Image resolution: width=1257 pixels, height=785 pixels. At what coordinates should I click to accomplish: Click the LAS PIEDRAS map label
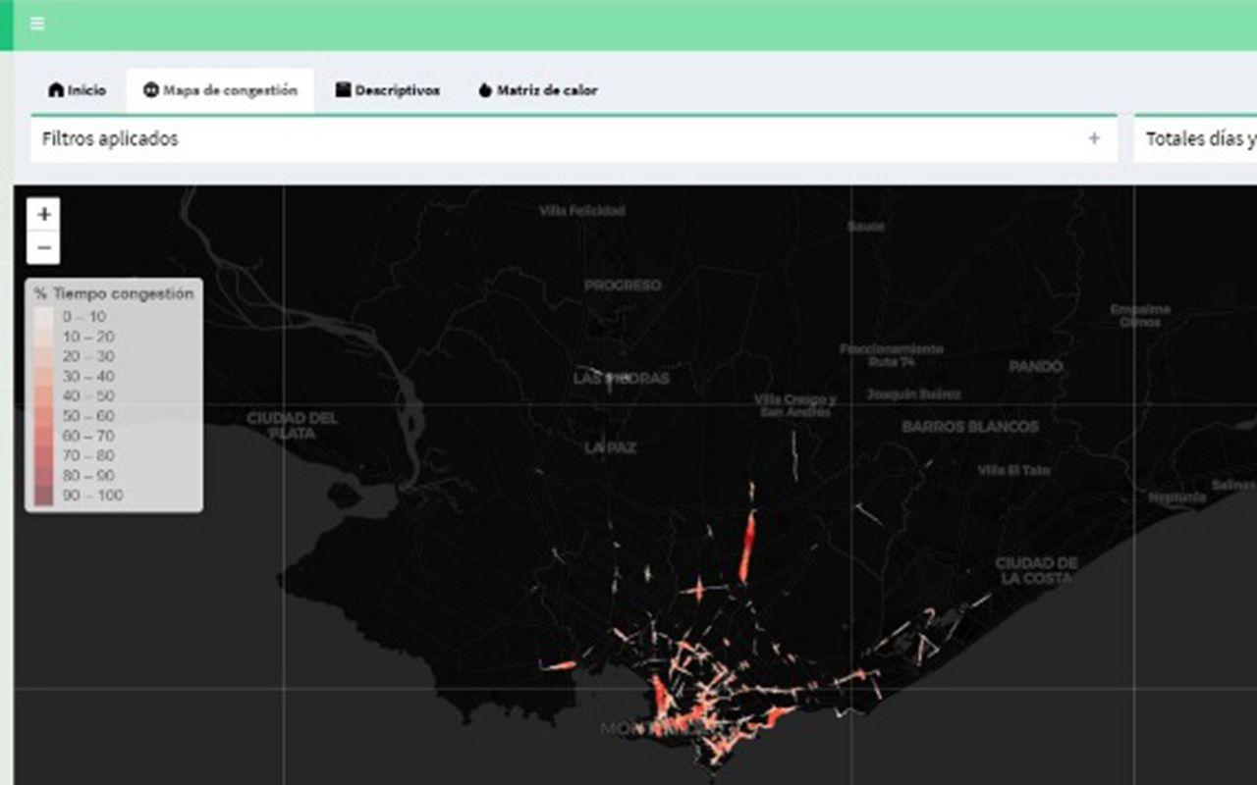point(622,379)
